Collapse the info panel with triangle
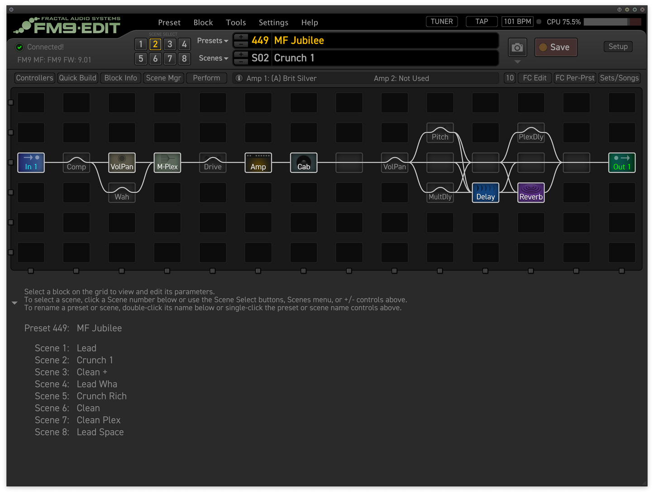Screen dimensions: 654x494 coord(14,303)
